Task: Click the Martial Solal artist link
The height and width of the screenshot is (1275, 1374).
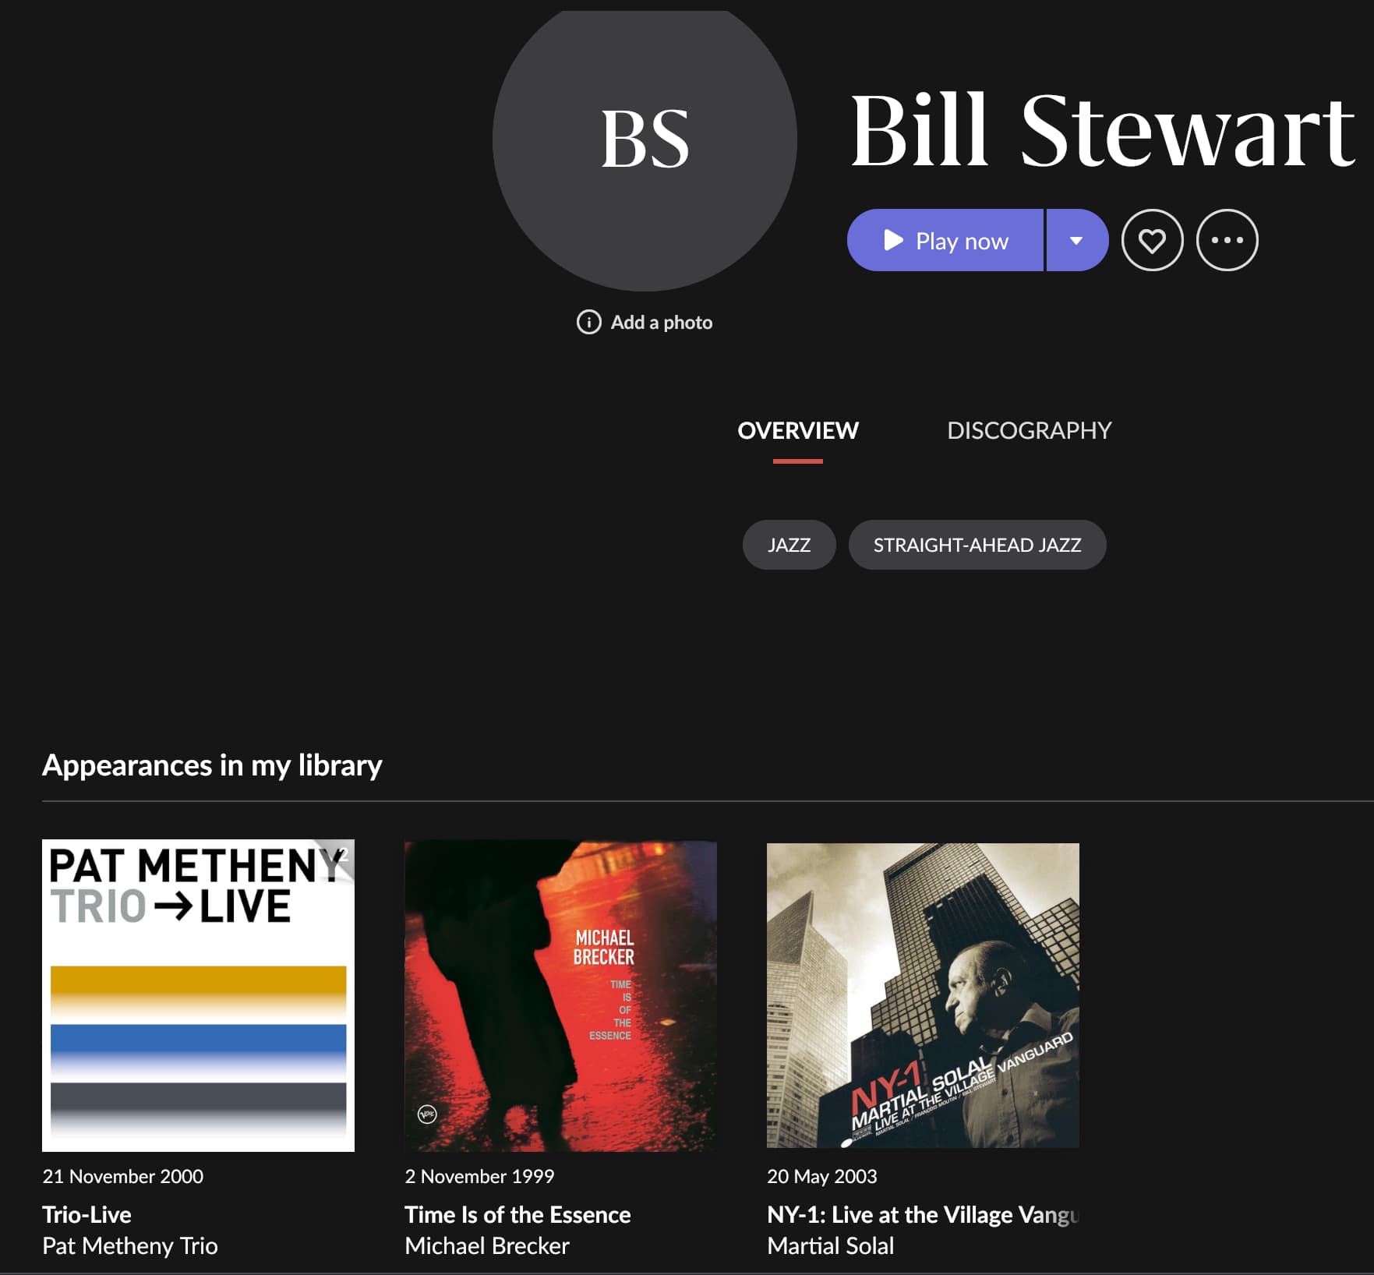Action: click(830, 1245)
